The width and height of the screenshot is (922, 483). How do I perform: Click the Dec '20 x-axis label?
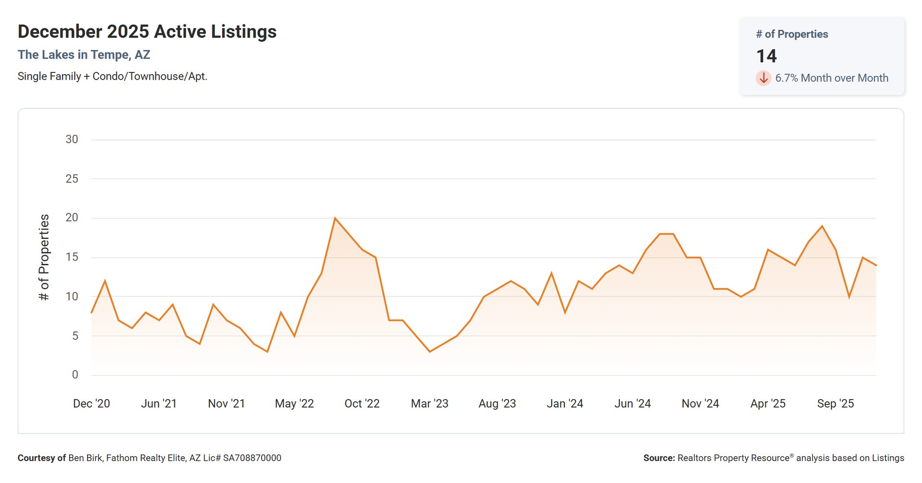[91, 403]
